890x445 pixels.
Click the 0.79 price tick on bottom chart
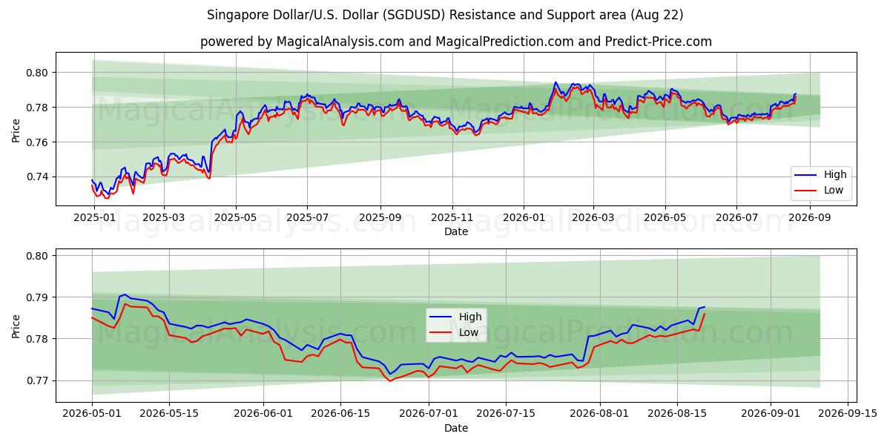click(38, 297)
